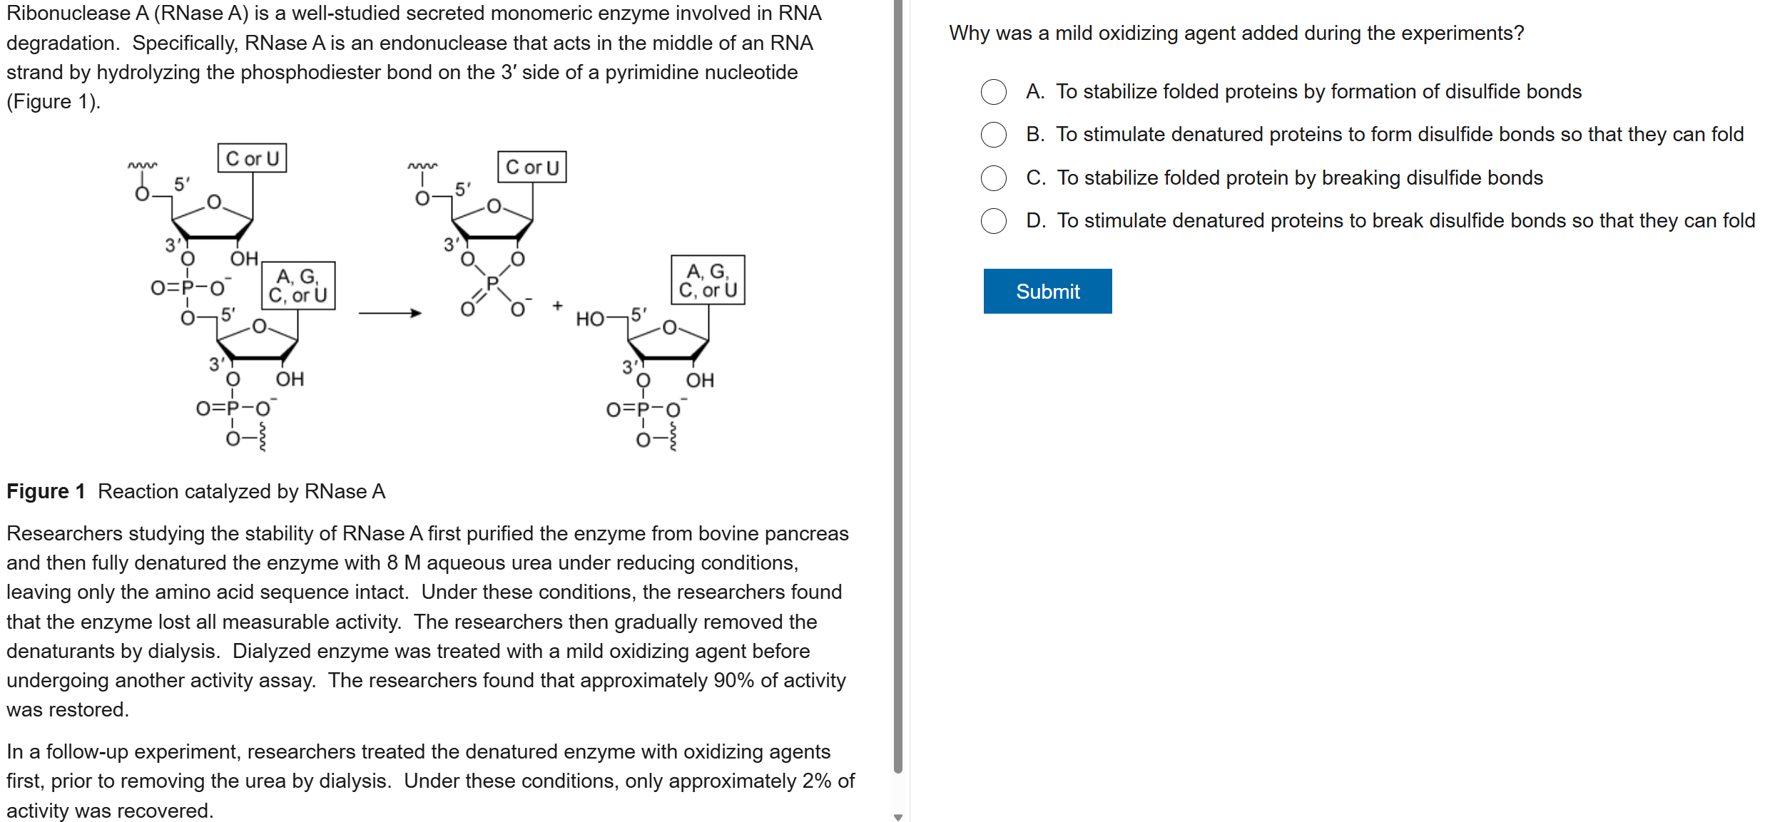Pick answer C radio button
1765x822 pixels.
(993, 178)
